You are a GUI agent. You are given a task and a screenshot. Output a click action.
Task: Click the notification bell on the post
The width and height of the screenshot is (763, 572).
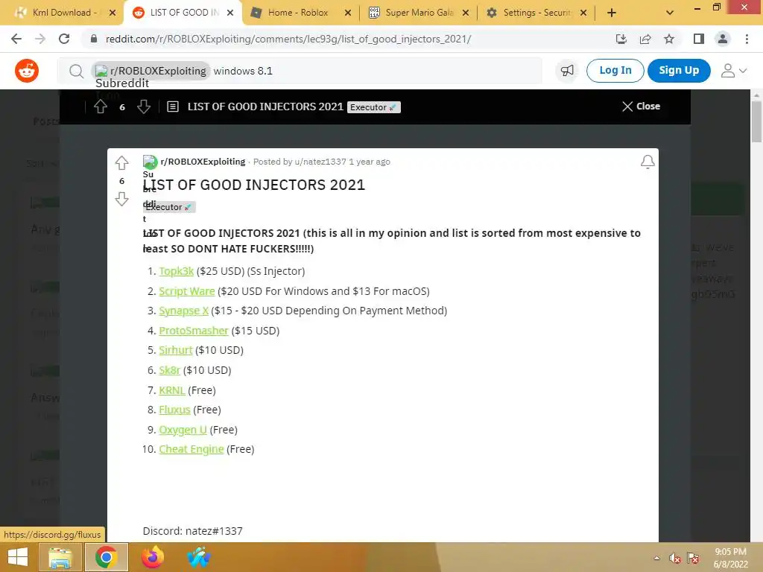(x=648, y=162)
